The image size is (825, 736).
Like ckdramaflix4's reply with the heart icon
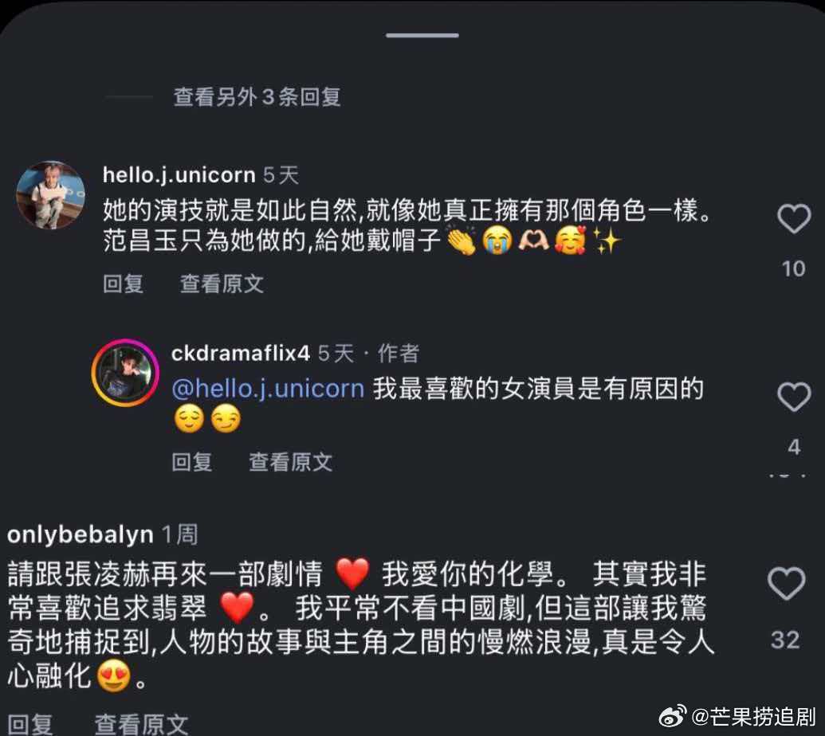click(x=794, y=397)
